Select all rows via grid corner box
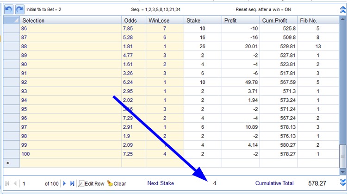The image size is (347, 194). 12,20
